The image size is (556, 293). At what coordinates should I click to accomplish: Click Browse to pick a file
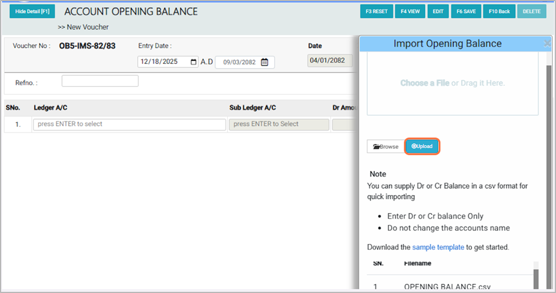(x=386, y=146)
